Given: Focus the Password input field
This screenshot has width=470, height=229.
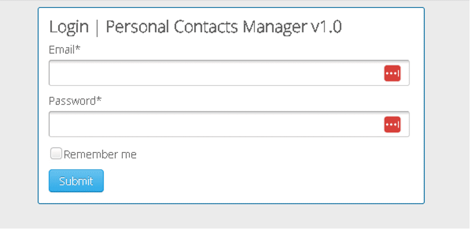Looking at the screenshot, I should pyautogui.click(x=229, y=124).
